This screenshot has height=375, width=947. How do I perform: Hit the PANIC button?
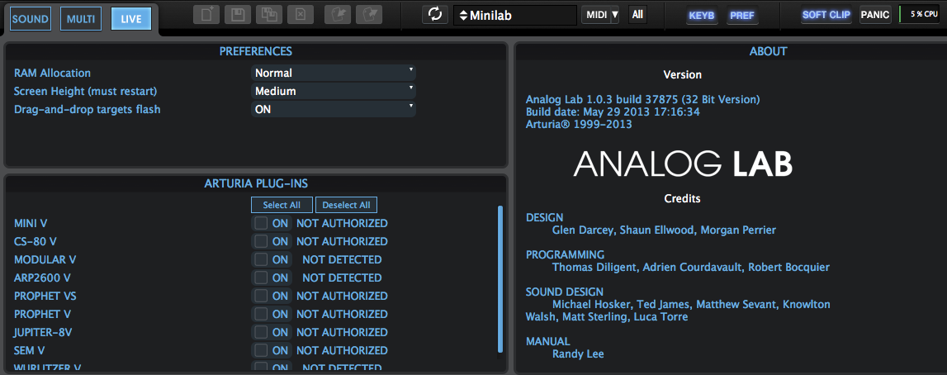pos(875,15)
